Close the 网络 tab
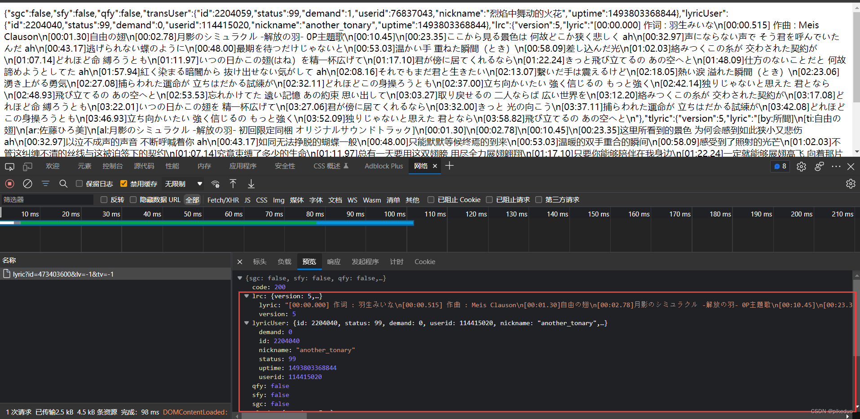This screenshot has height=419, width=860. [435, 166]
